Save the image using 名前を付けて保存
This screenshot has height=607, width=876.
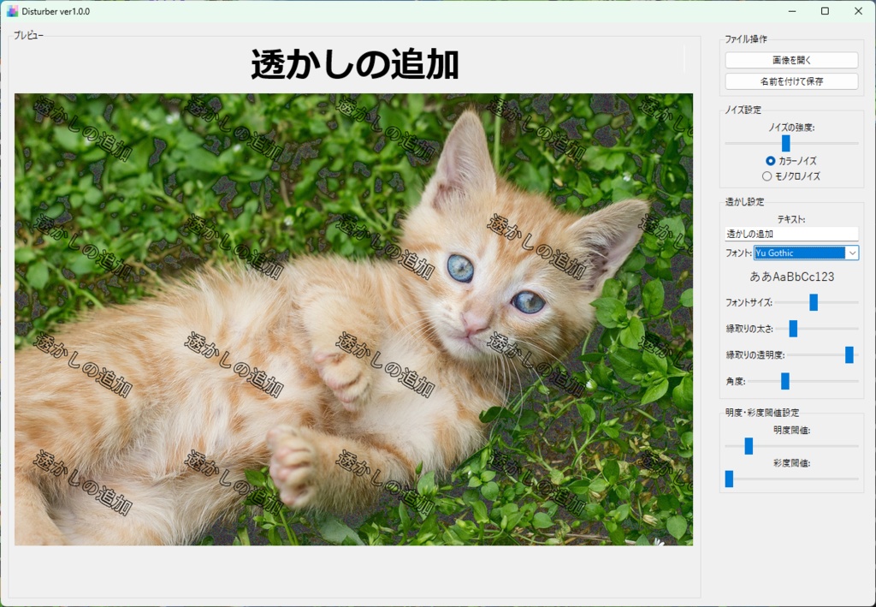coord(791,80)
